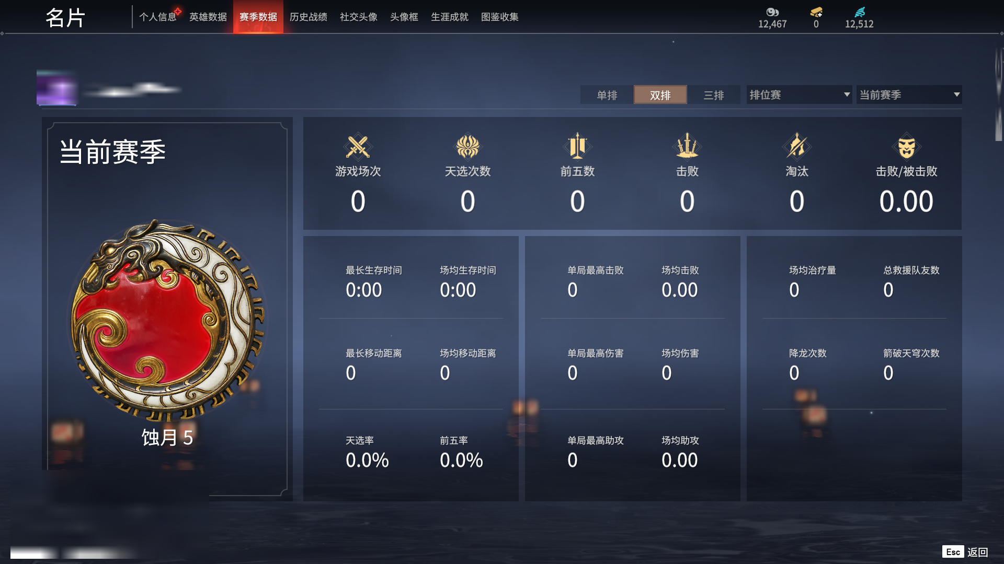Screen dimensions: 1004x564
Task: Click the 击败/被击败 mask icon
Action: pos(907,147)
